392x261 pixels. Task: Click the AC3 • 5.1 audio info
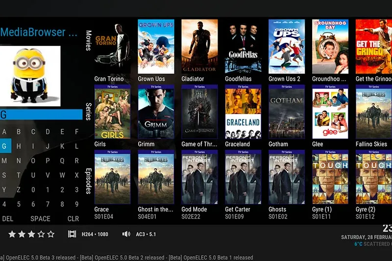pos(146,234)
